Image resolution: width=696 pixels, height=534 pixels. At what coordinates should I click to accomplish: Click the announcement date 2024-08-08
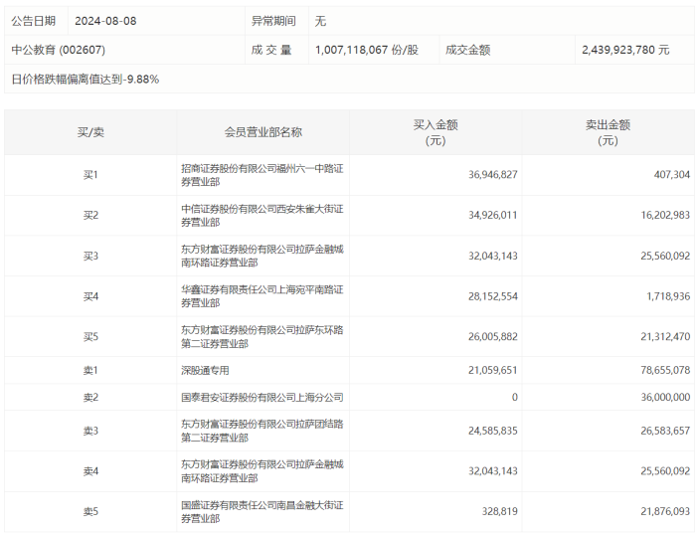(105, 21)
